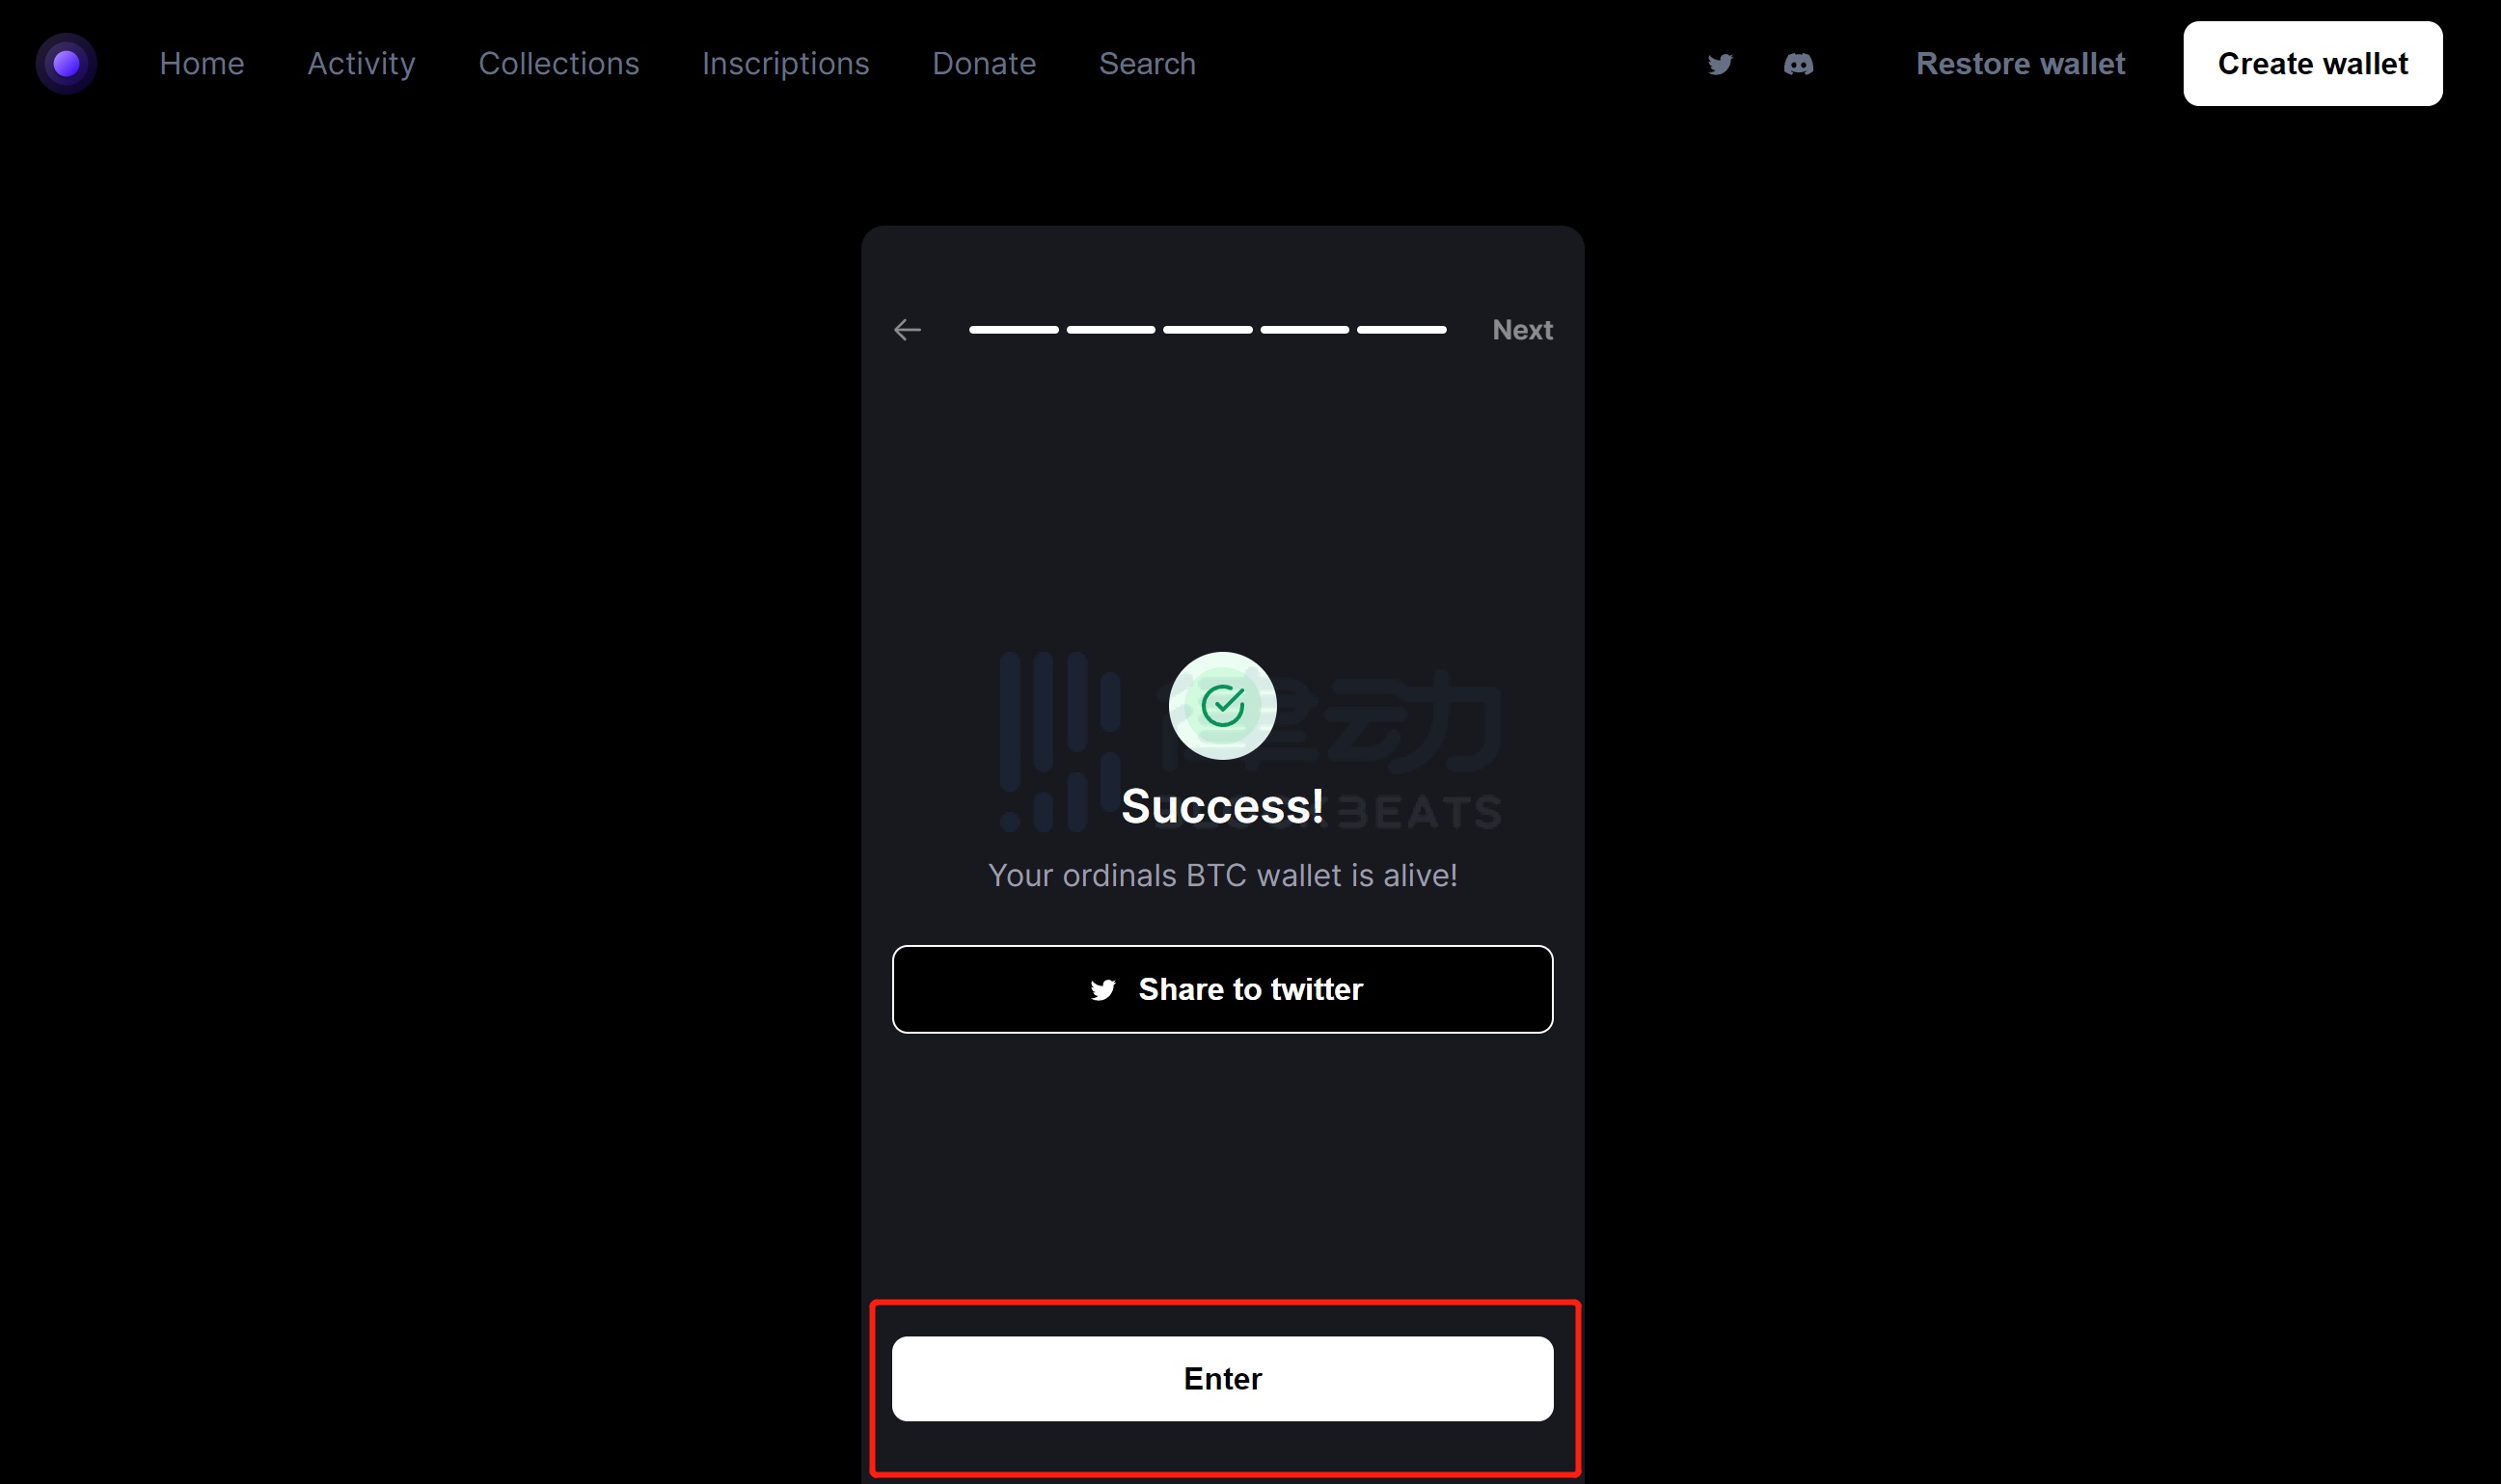Click the Discord icon in navigation bar
The height and width of the screenshot is (1484, 2501).
[1796, 64]
